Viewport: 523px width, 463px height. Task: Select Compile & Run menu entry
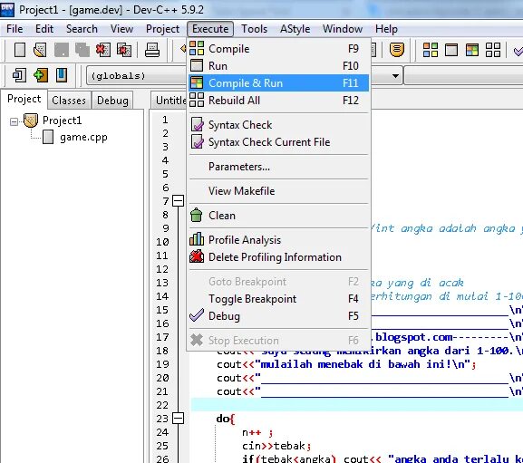click(279, 83)
